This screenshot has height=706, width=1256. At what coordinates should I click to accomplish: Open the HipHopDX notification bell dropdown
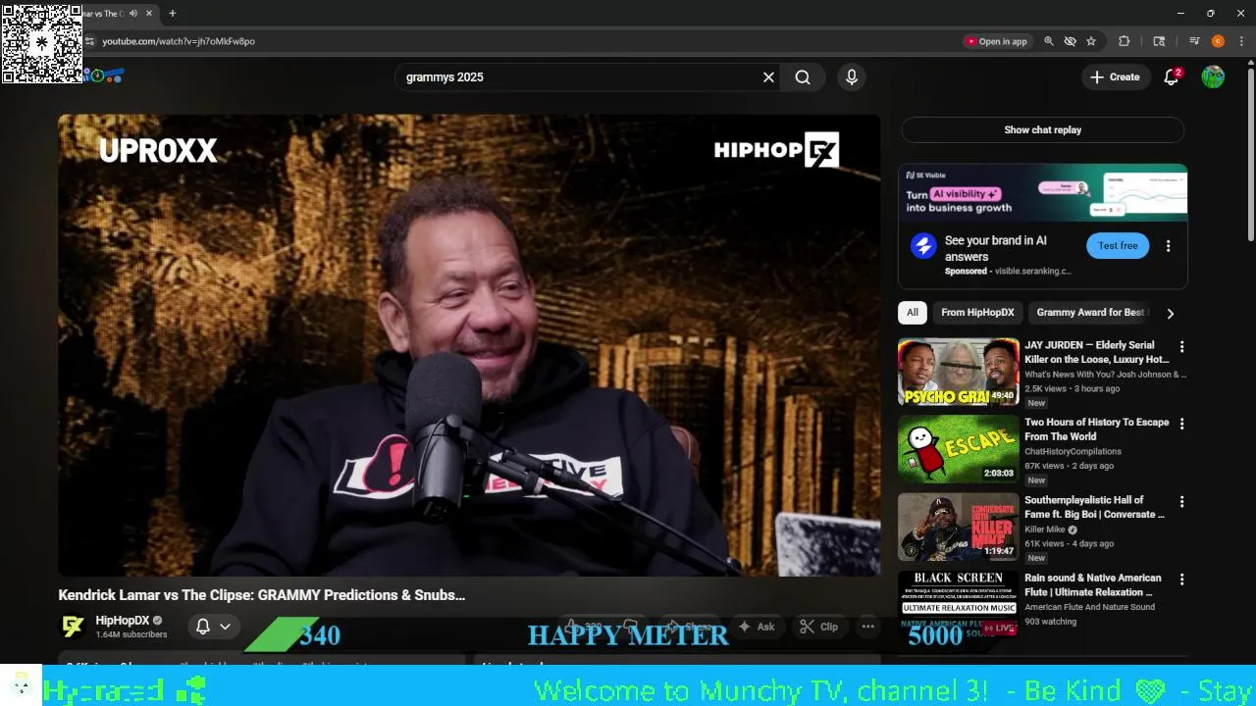pos(213,627)
